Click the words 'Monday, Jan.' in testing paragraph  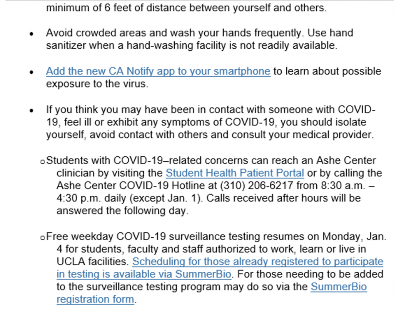click(x=352, y=236)
